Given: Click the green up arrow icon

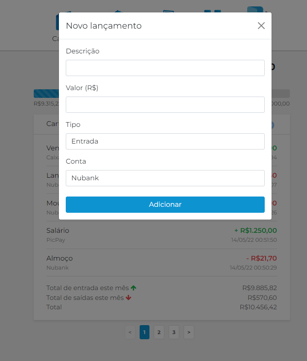Looking at the screenshot, I should (134, 288).
